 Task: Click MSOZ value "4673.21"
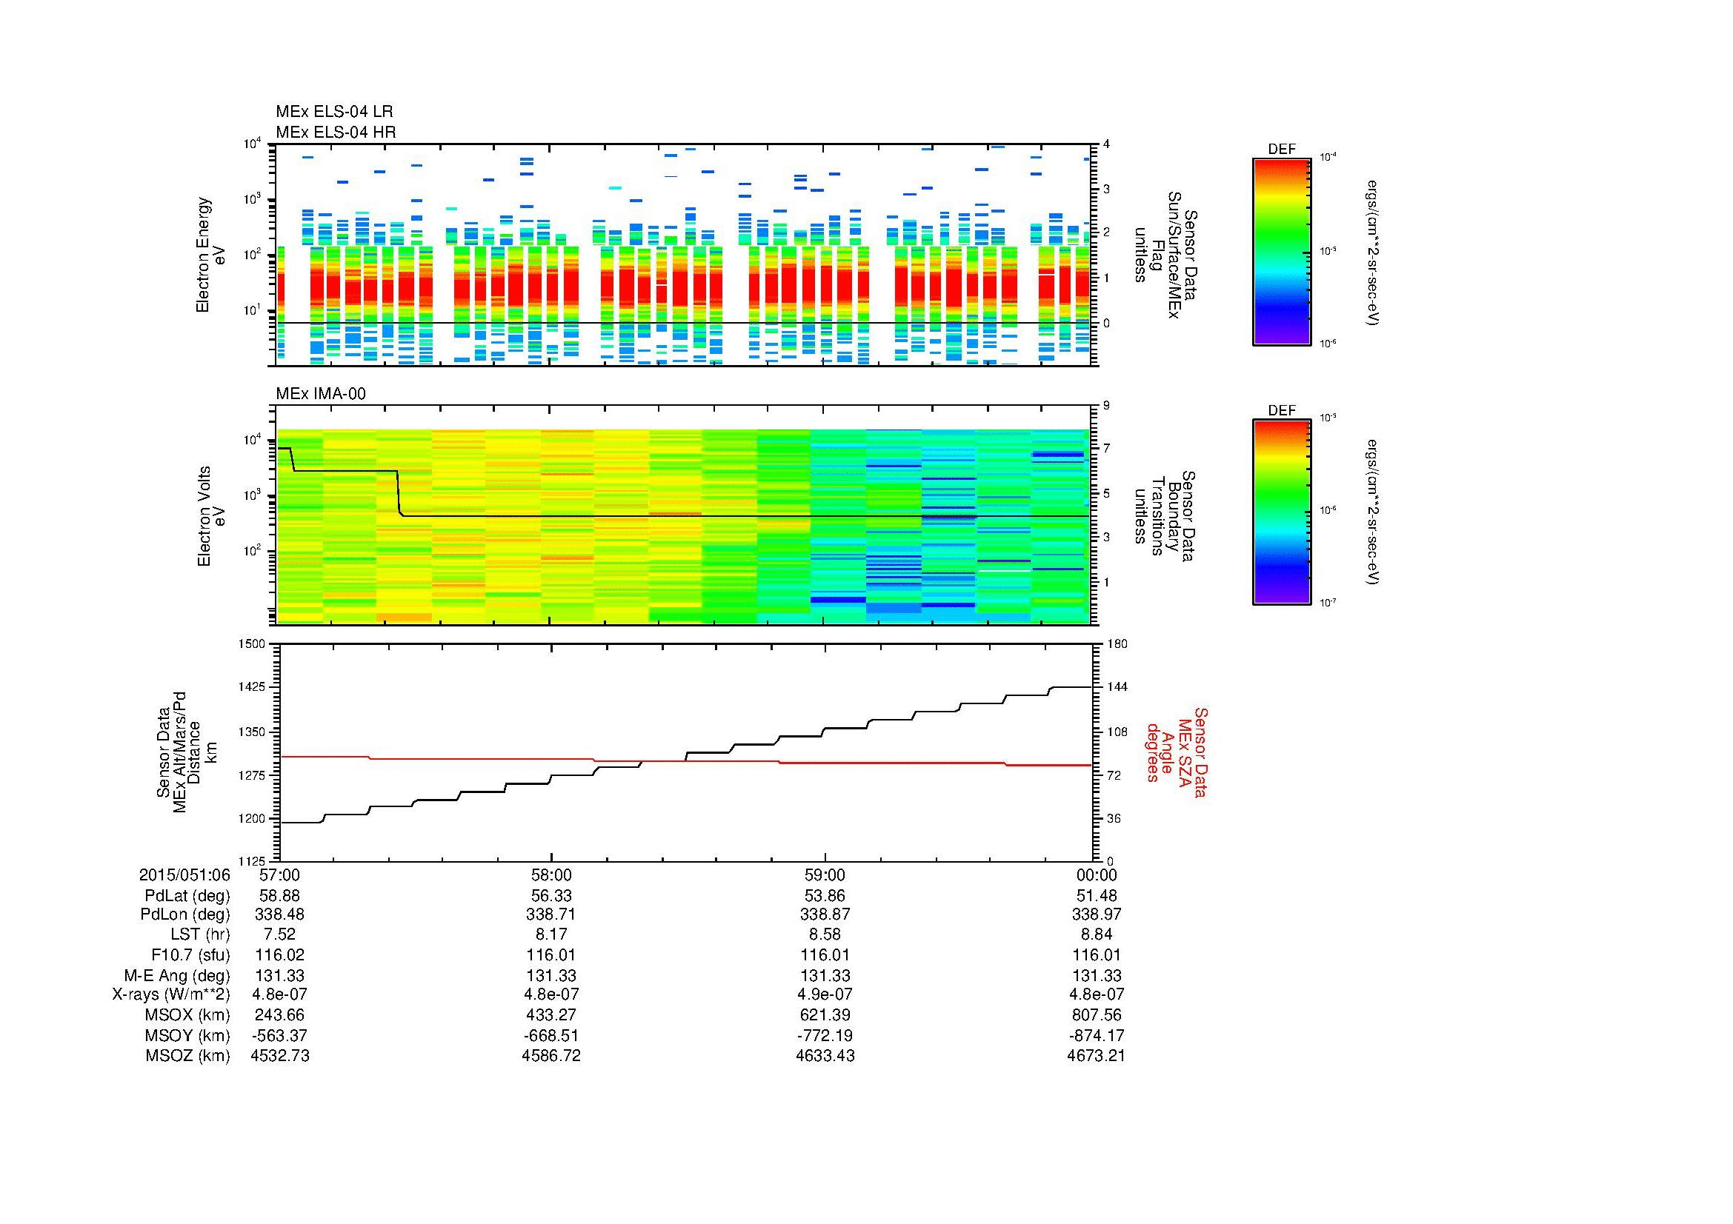pos(1097,1056)
